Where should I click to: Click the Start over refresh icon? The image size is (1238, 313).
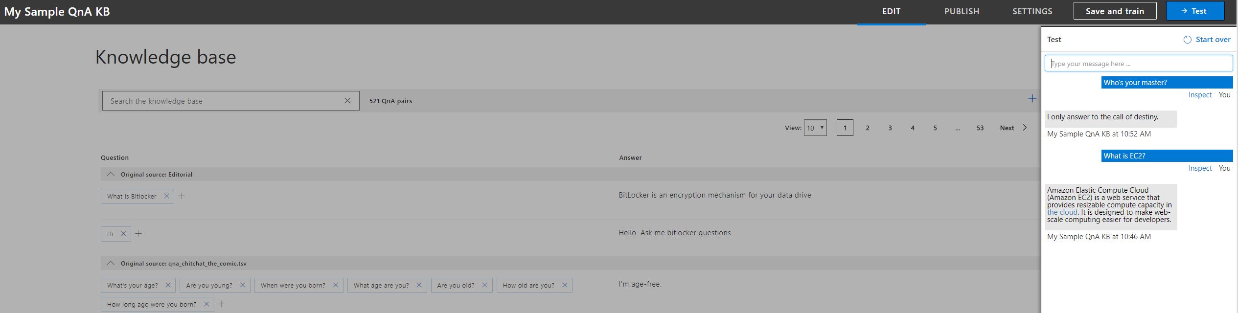pos(1187,40)
